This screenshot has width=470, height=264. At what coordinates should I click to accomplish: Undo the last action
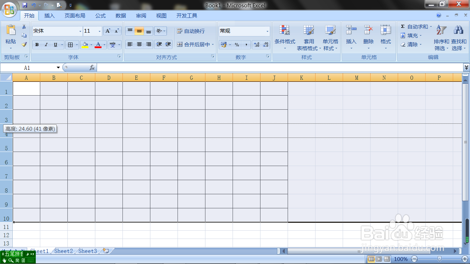tap(33, 5)
